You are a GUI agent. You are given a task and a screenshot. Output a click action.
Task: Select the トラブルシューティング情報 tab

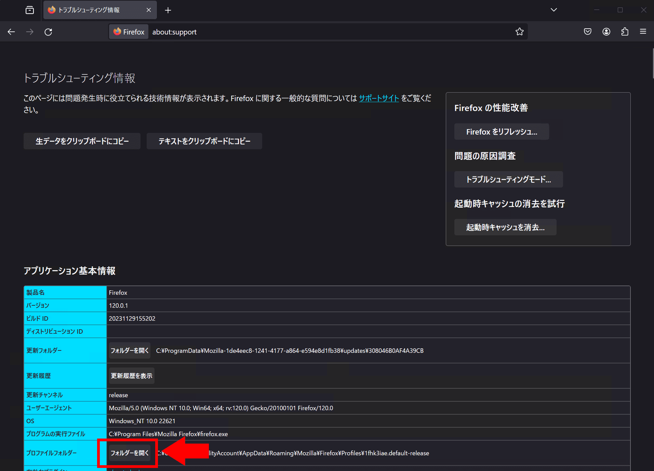100,10
